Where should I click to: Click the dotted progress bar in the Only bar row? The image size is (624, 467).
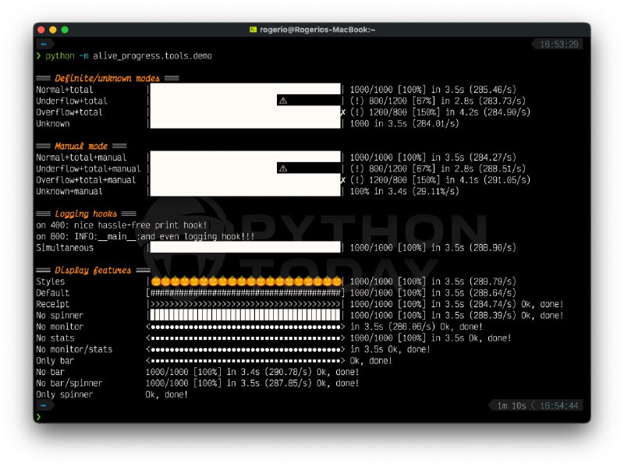pos(245,361)
